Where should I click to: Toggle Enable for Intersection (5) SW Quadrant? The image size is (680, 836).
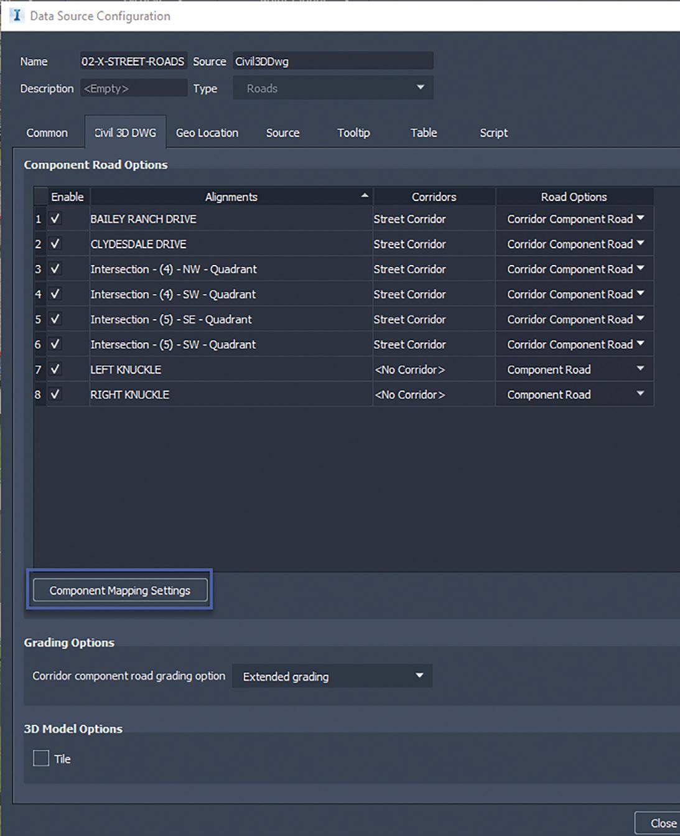pos(55,343)
